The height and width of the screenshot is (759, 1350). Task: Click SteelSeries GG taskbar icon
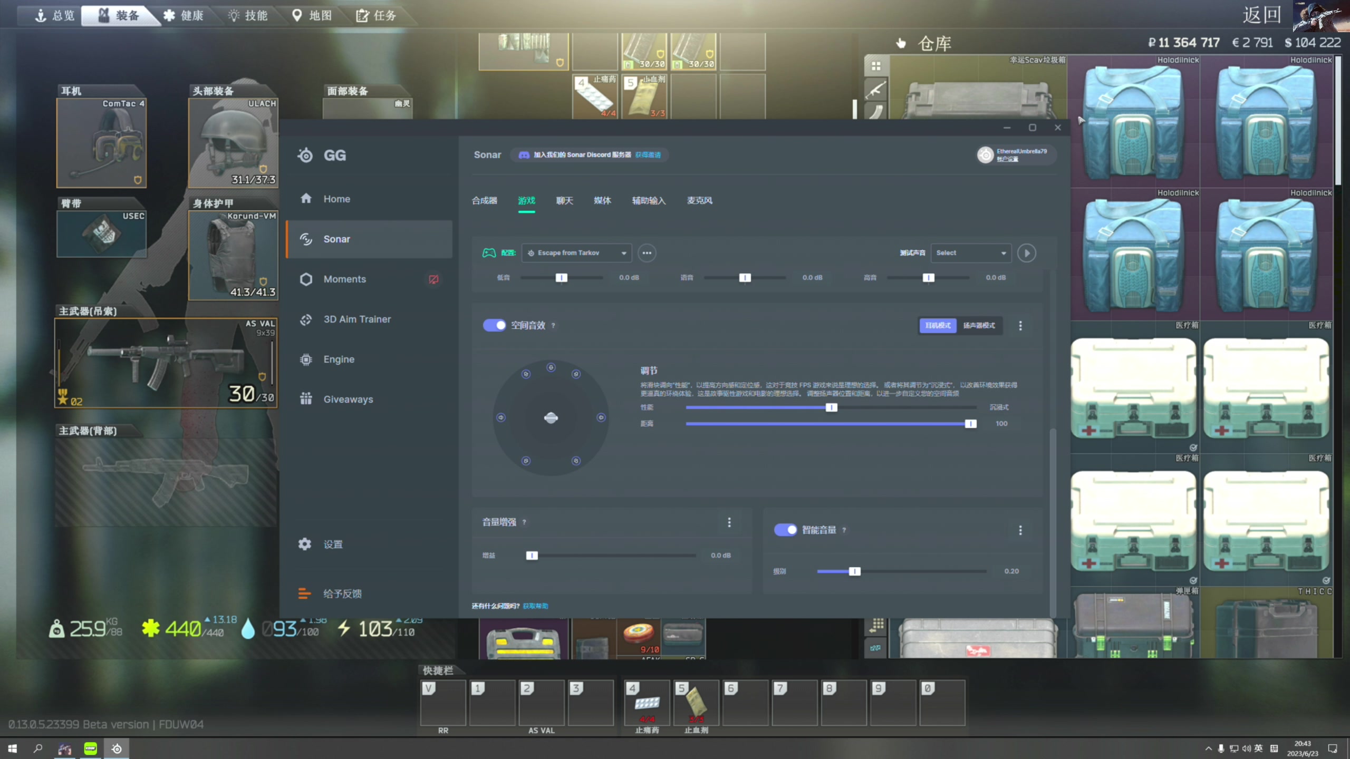[117, 748]
